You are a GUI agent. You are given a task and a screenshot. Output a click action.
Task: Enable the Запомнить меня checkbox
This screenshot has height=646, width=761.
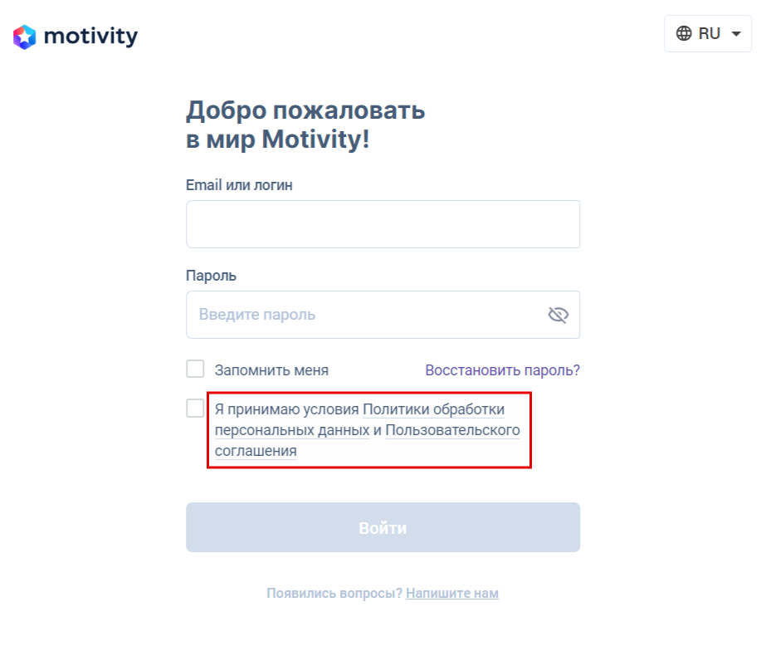[195, 369]
